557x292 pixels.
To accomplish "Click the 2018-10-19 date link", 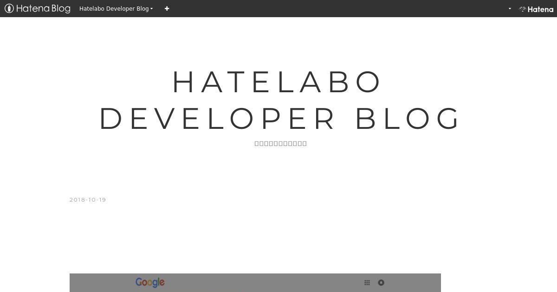I will 88,200.
